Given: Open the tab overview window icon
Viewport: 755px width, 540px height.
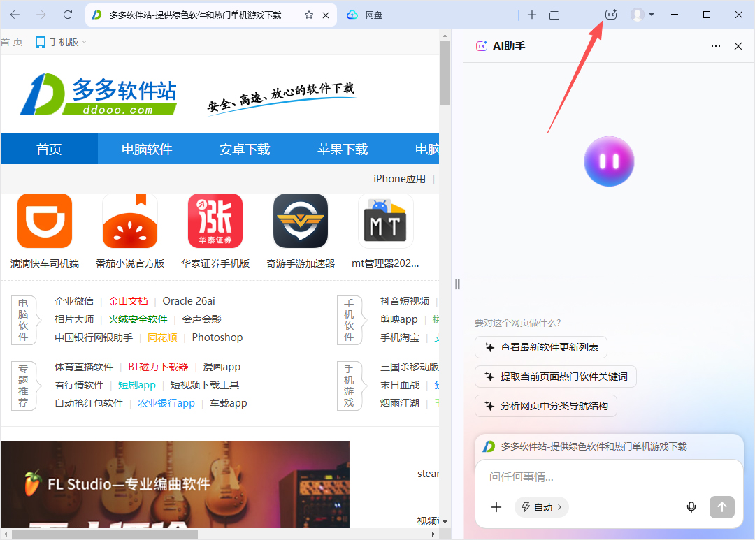Looking at the screenshot, I should [554, 15].
